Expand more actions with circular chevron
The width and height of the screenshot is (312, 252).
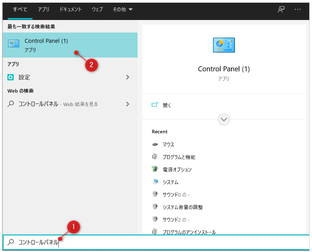[x=224, y=120]
